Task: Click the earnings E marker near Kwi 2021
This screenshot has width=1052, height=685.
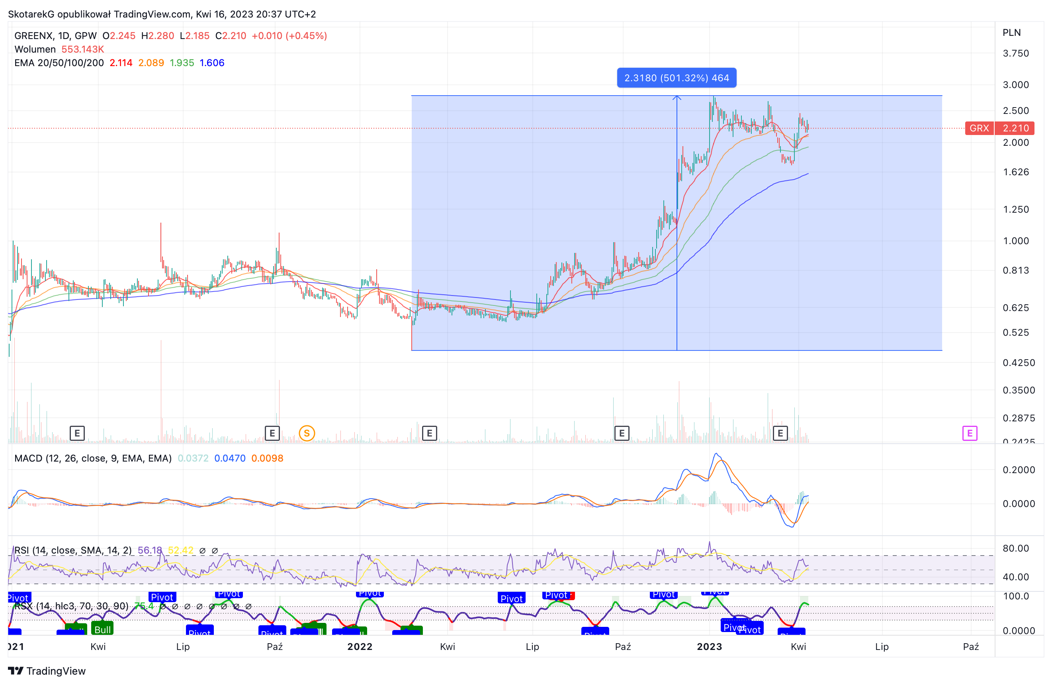Action: pos(77,433)
